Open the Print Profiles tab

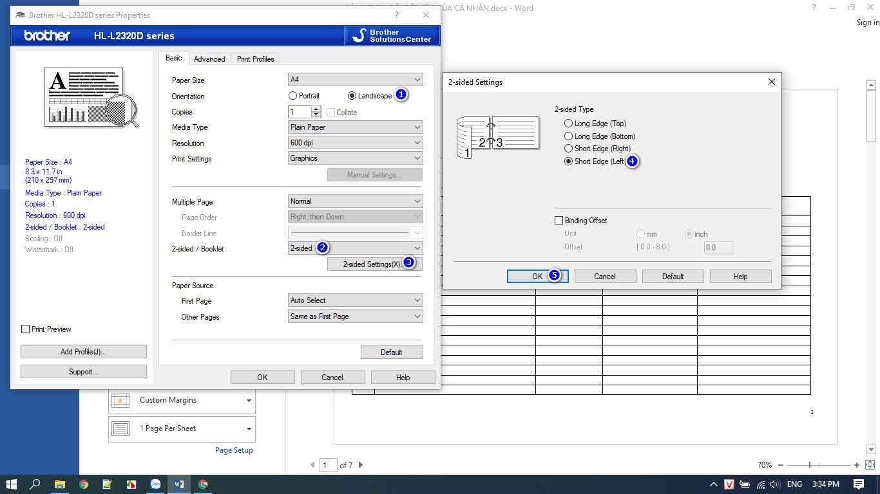[255, 59]
